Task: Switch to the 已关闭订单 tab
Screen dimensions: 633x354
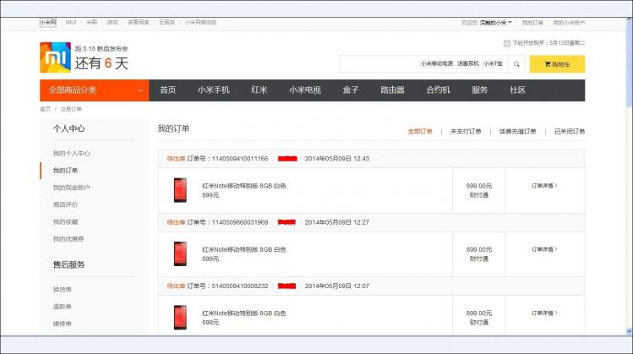Action: tap(570, 131)
